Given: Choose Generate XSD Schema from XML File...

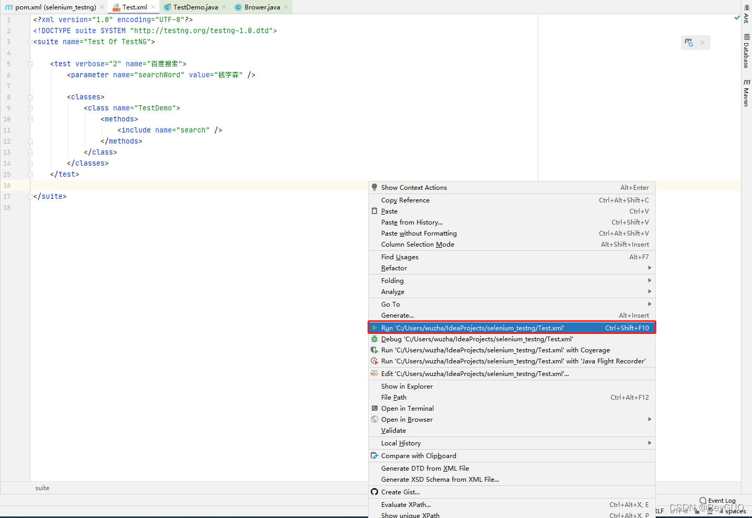Looking at the screenshot, I should 512,480.
